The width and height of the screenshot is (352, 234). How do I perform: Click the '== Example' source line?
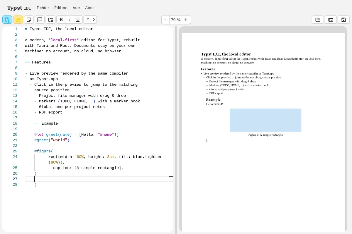[46, 123]
